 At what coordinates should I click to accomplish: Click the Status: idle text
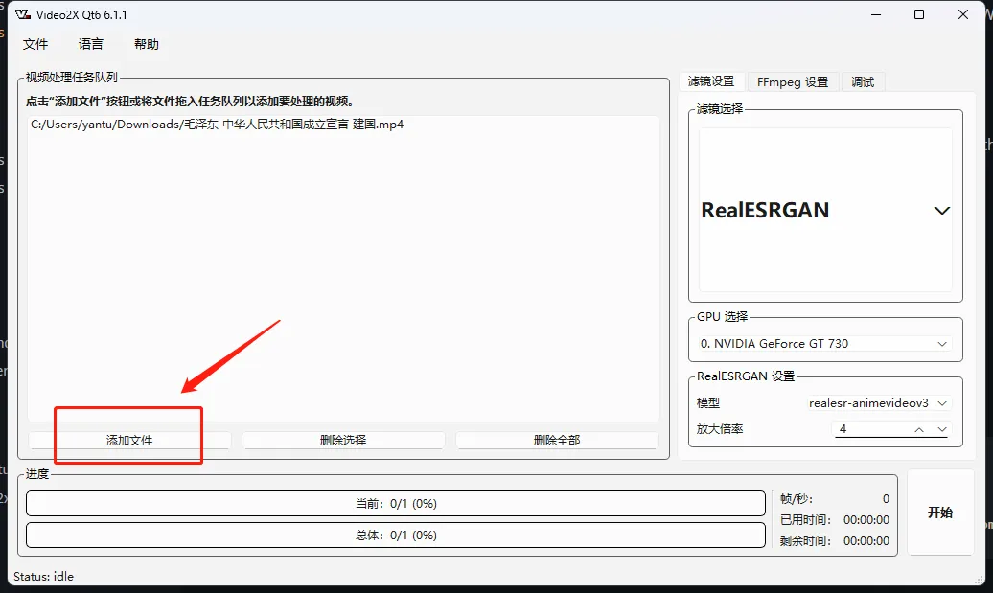[44, 577]
